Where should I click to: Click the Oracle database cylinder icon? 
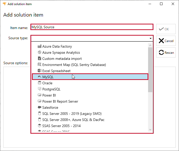(x=40, y=83)
